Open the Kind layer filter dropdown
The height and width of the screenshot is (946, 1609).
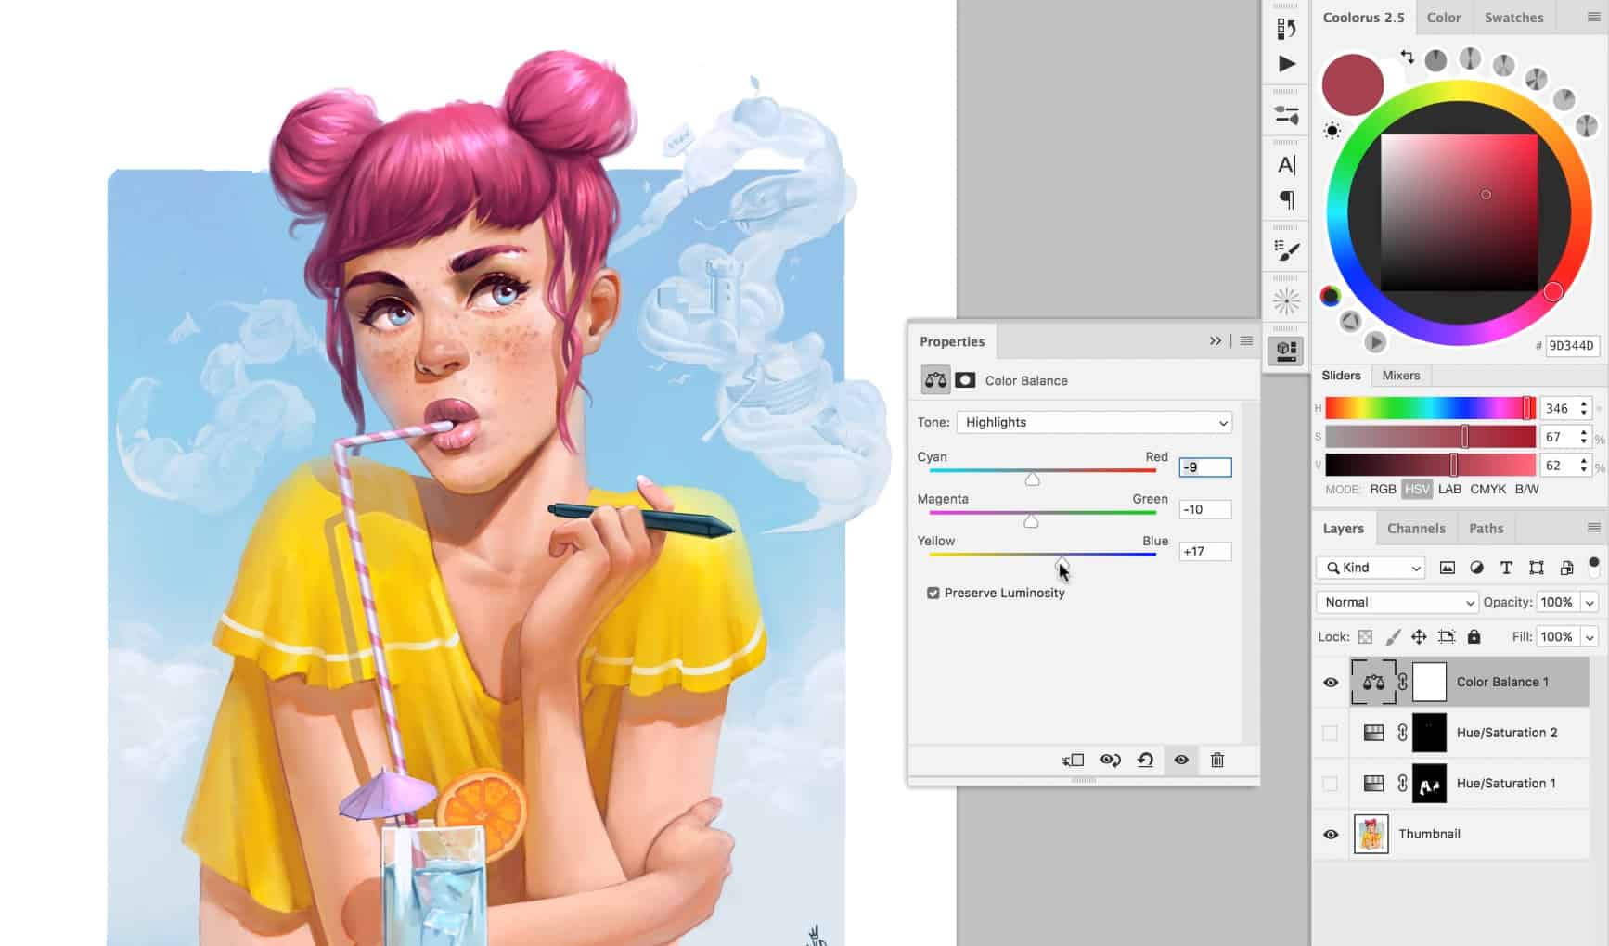pos(1370,567)
